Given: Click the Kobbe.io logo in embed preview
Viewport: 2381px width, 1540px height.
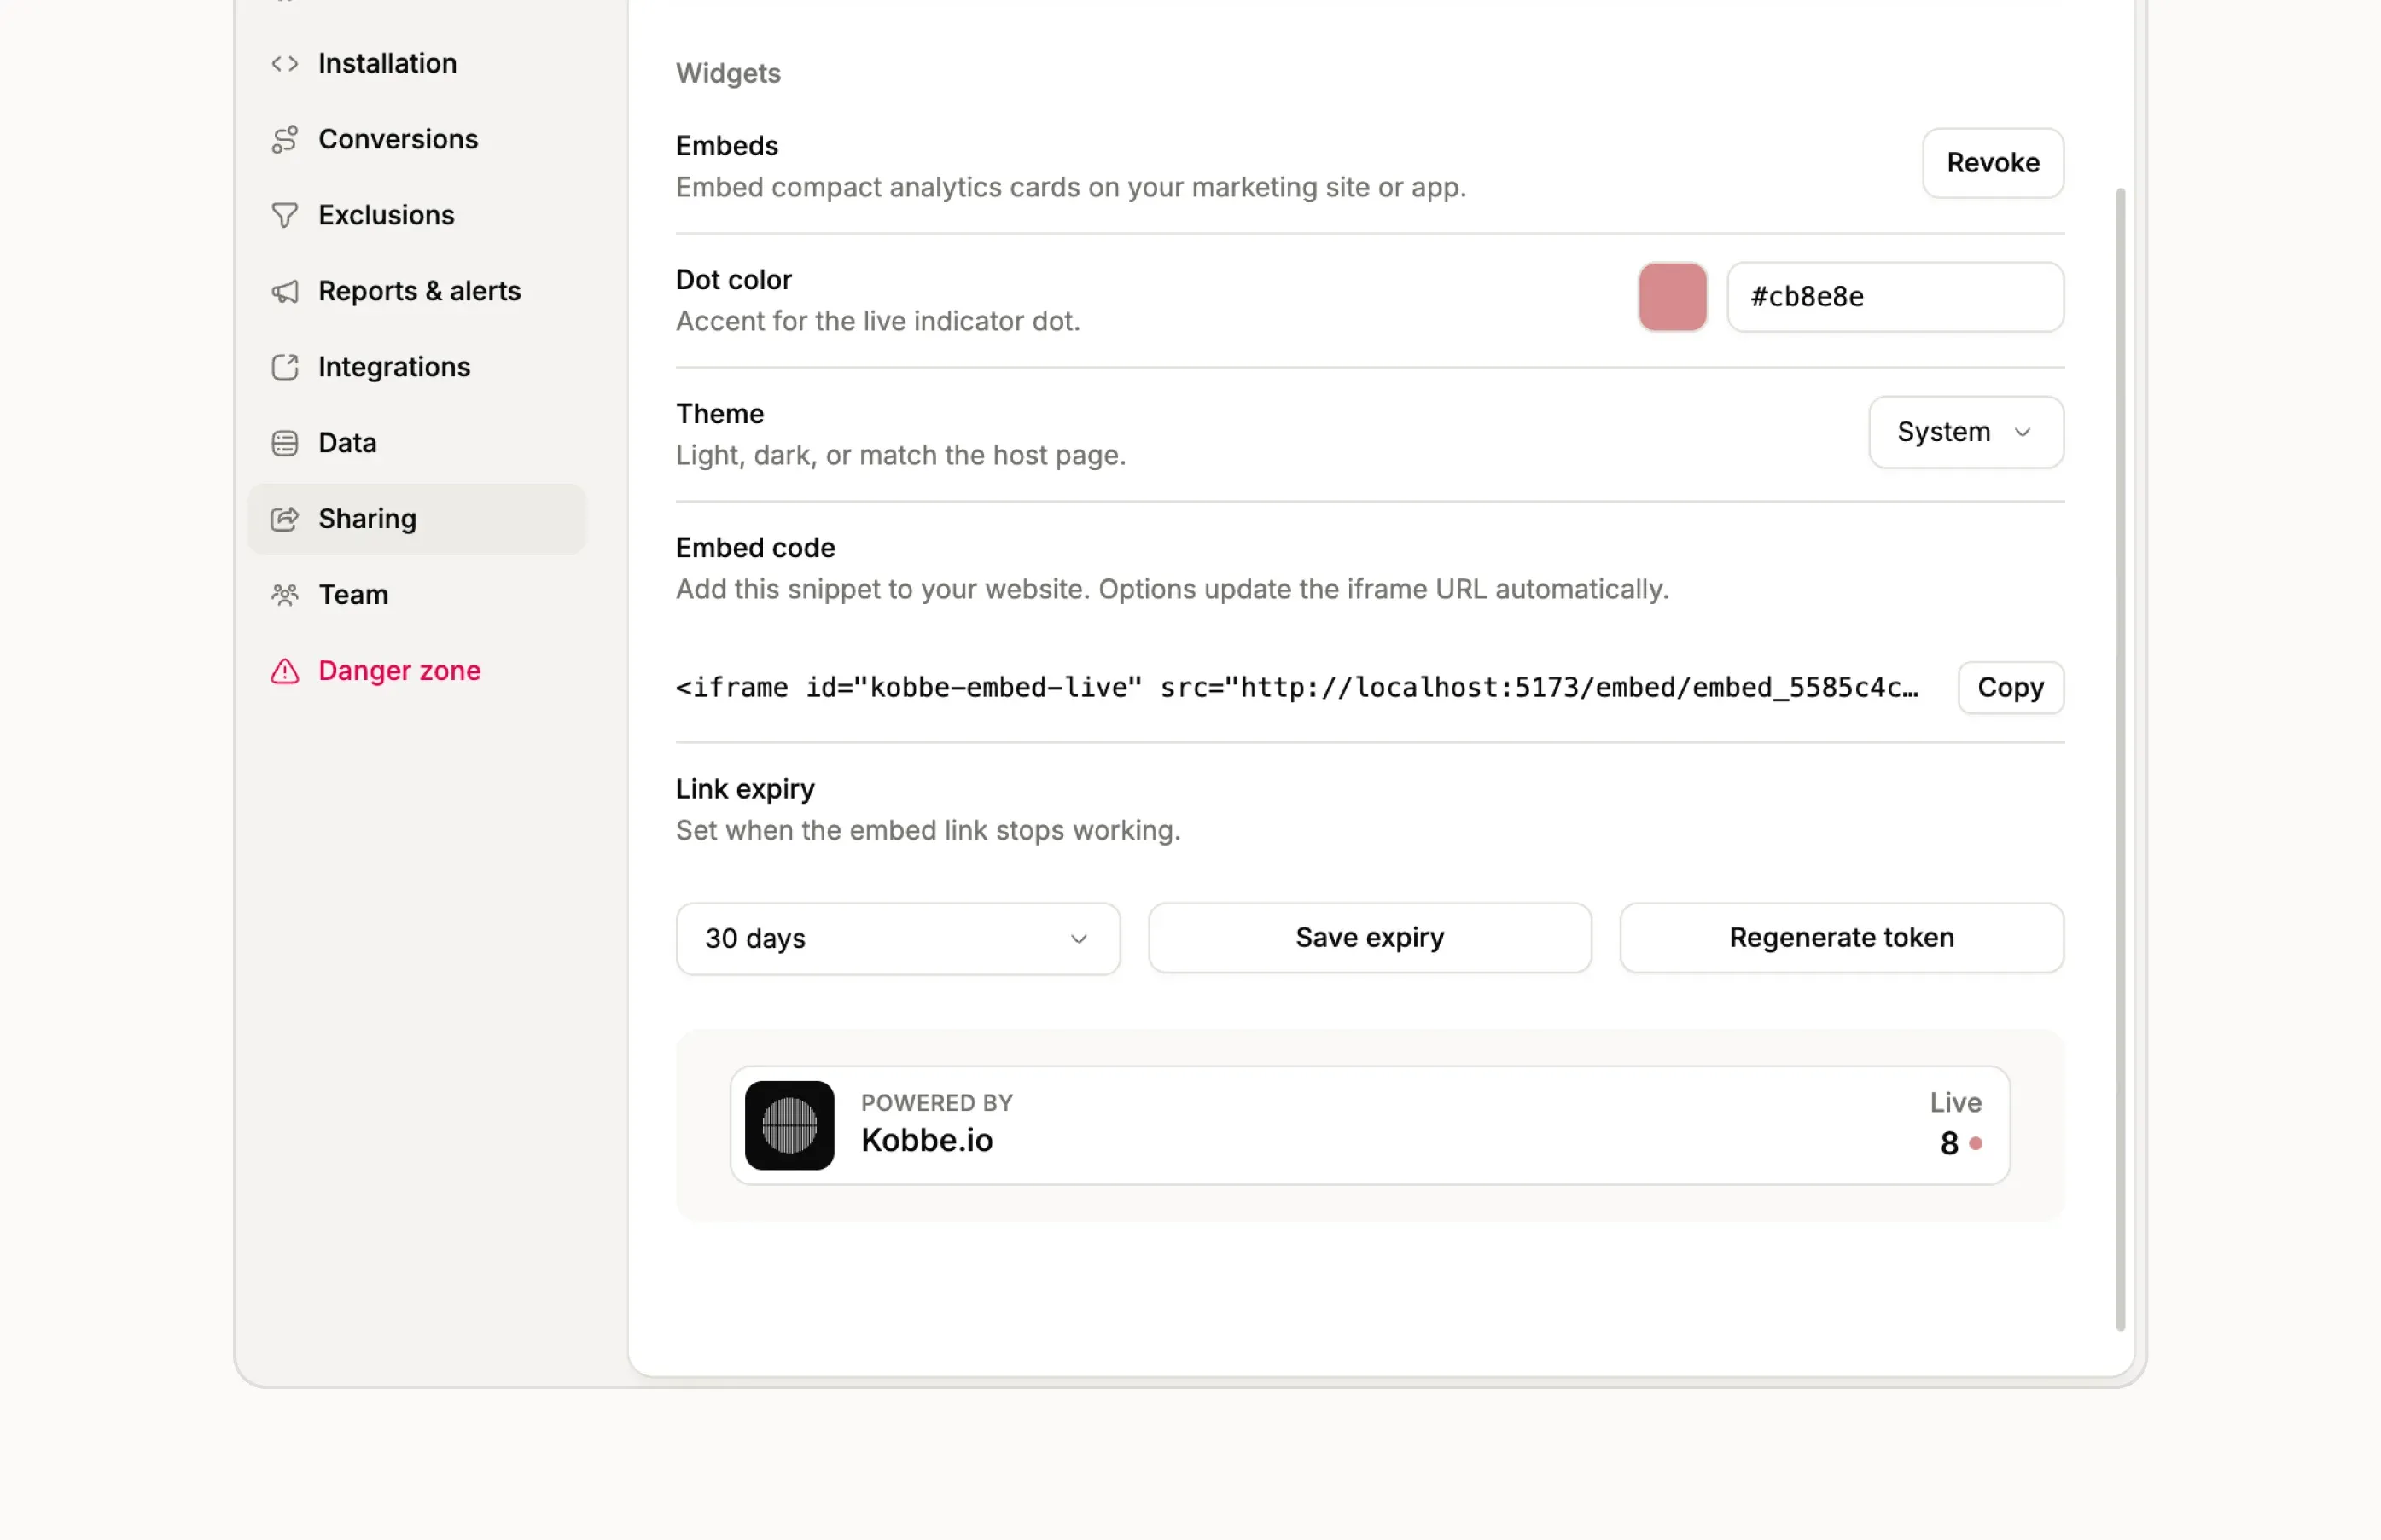Looking at the screenshot, I should tap(789, 1125).
